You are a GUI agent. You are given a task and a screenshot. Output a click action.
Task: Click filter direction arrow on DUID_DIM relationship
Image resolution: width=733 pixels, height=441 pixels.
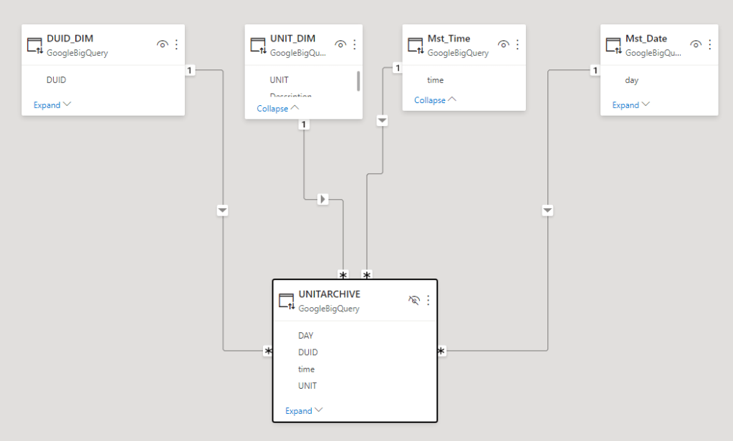point(222,210)
